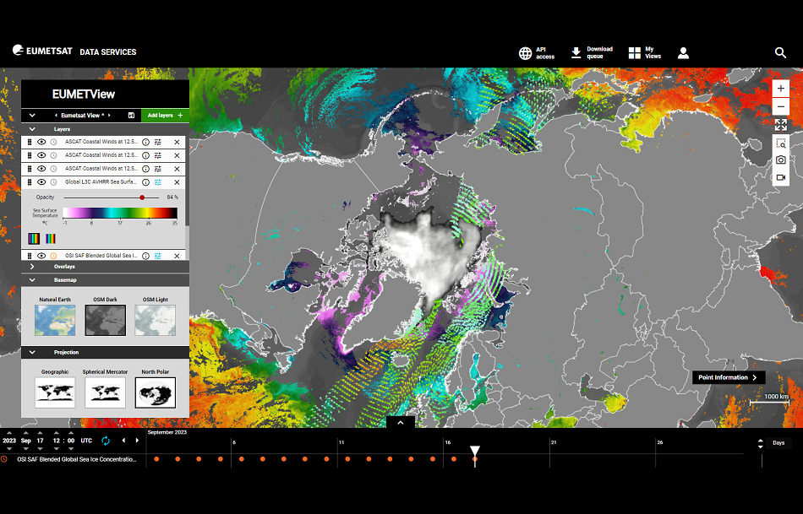Step to next time with right arrow near UTC
Screen dimensions: 803x514
(x=137, y=441)
